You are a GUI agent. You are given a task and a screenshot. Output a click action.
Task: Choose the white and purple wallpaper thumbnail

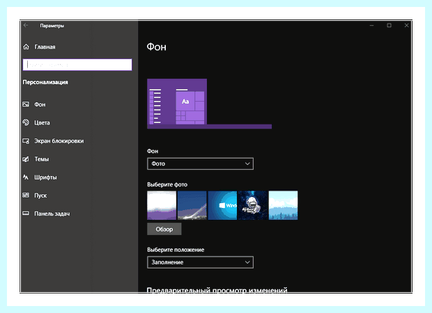162,205
